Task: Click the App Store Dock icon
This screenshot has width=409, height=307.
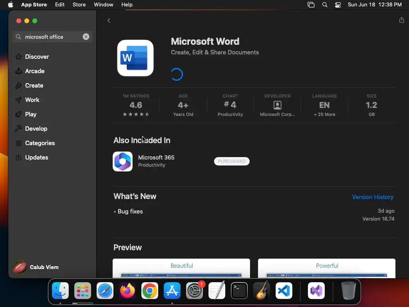Action: (x=172, y=291)
